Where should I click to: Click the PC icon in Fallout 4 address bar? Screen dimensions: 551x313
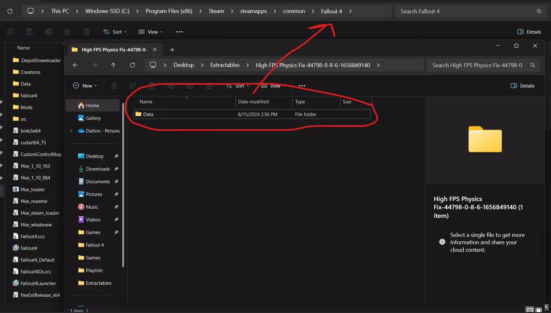30,11
